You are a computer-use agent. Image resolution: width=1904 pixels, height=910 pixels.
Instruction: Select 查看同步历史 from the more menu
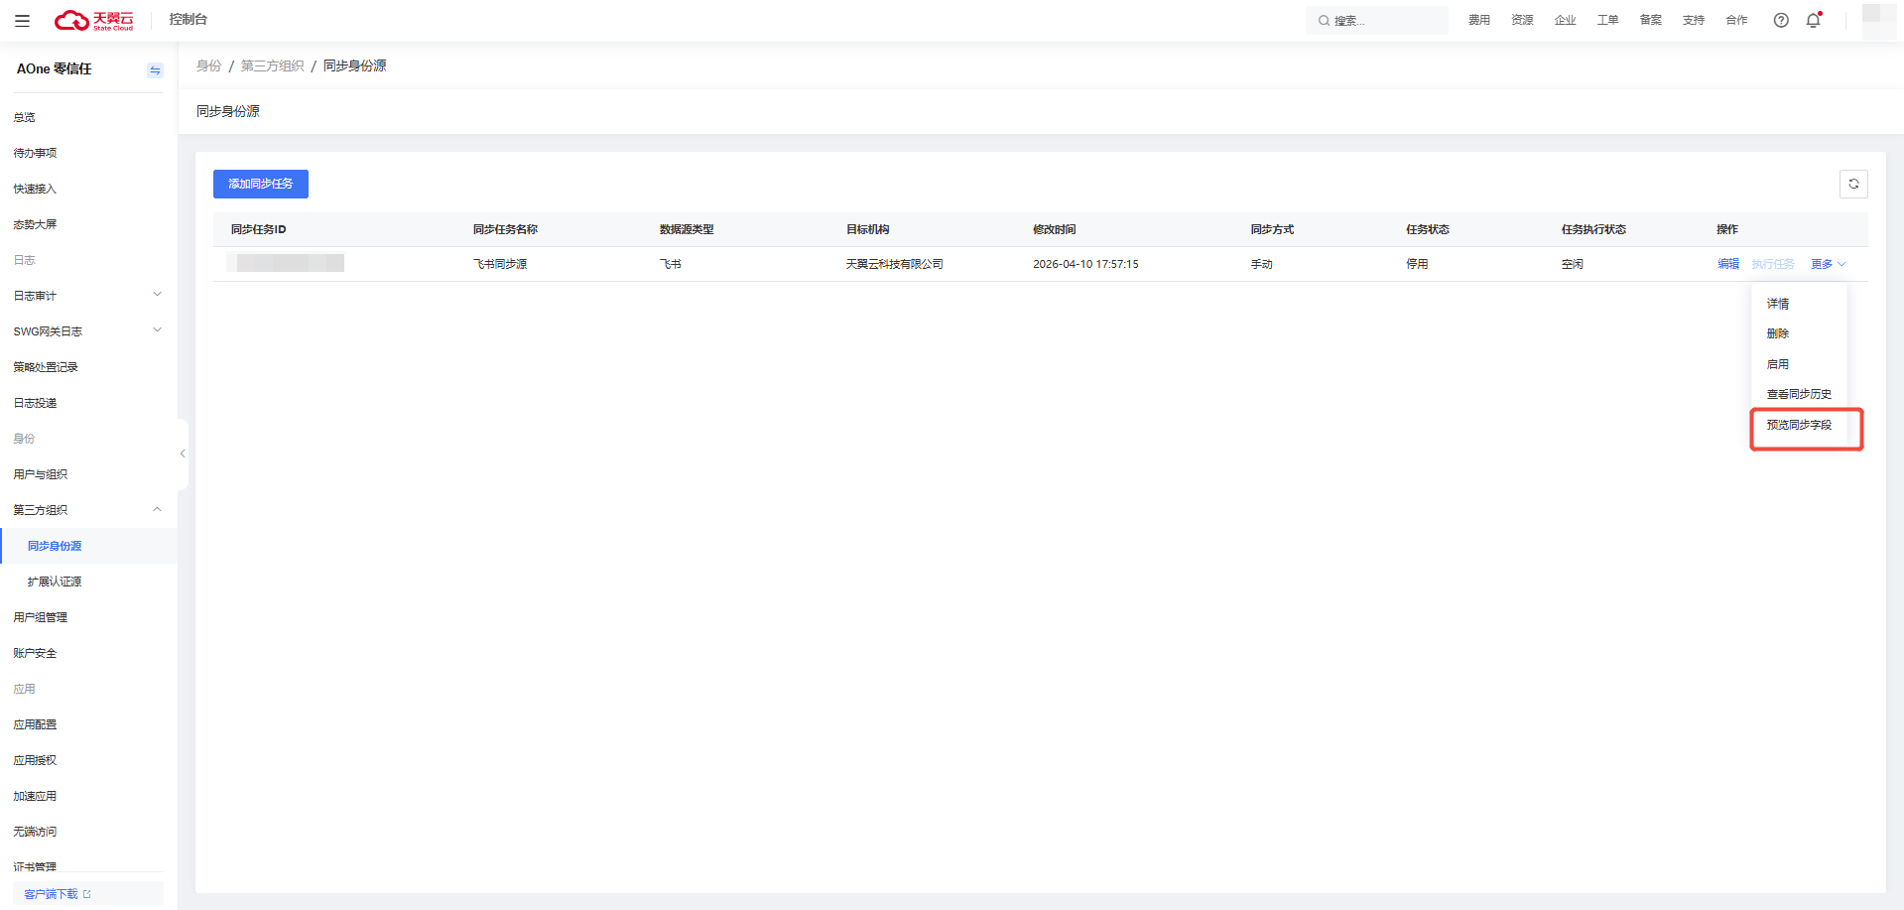(x=1798, y=394)
